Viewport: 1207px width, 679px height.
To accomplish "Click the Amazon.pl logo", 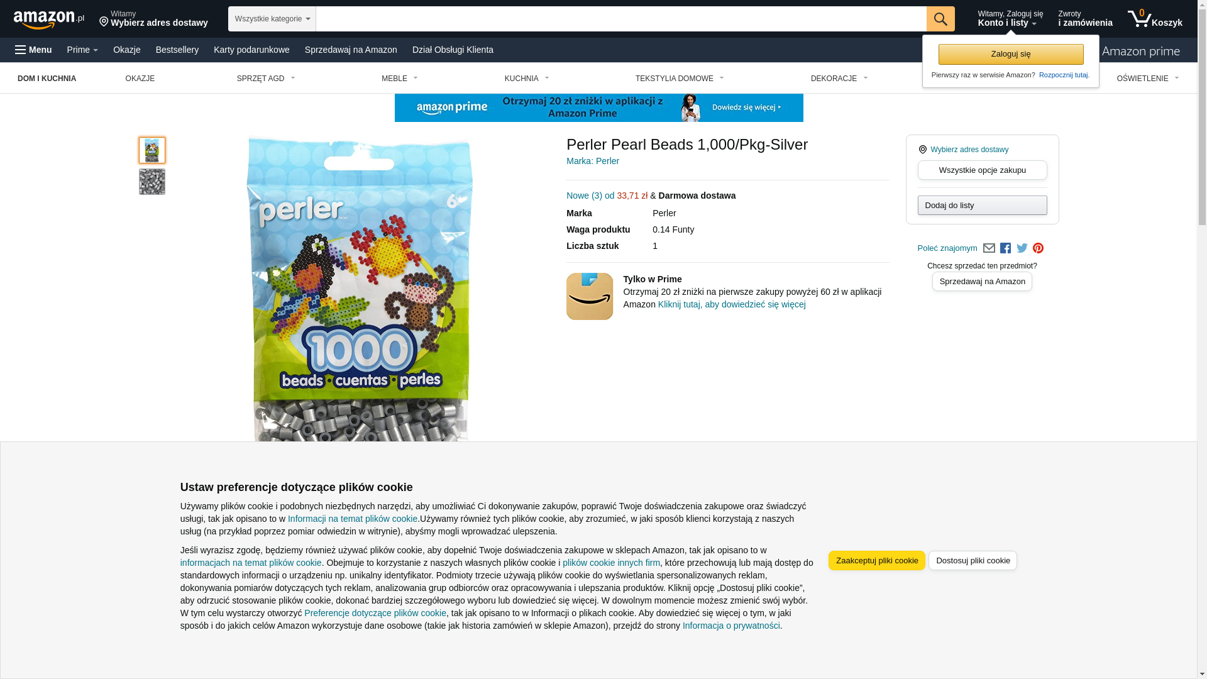I will (x=49, y=19).
